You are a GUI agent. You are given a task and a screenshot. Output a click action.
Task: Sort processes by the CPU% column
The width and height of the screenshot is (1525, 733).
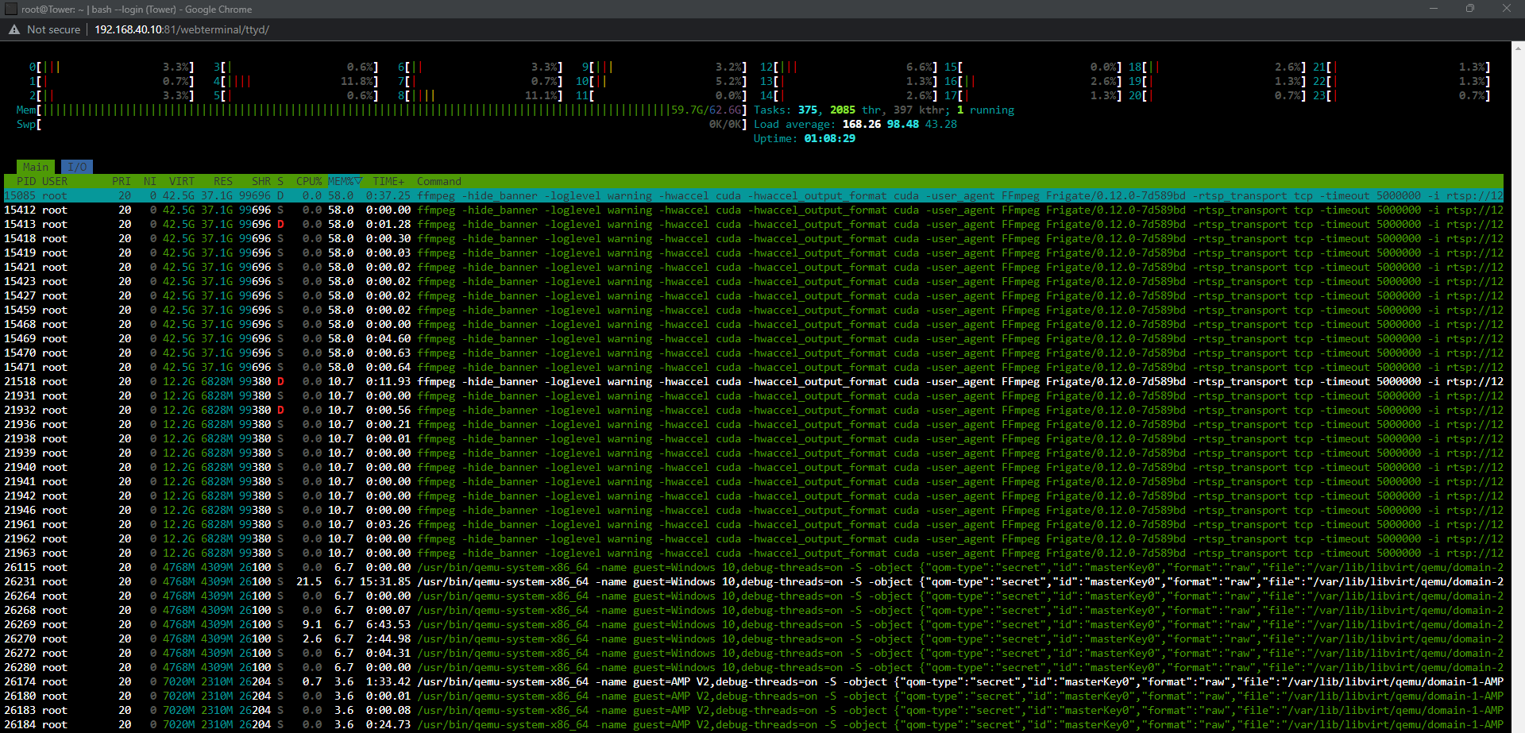(308, 181)
